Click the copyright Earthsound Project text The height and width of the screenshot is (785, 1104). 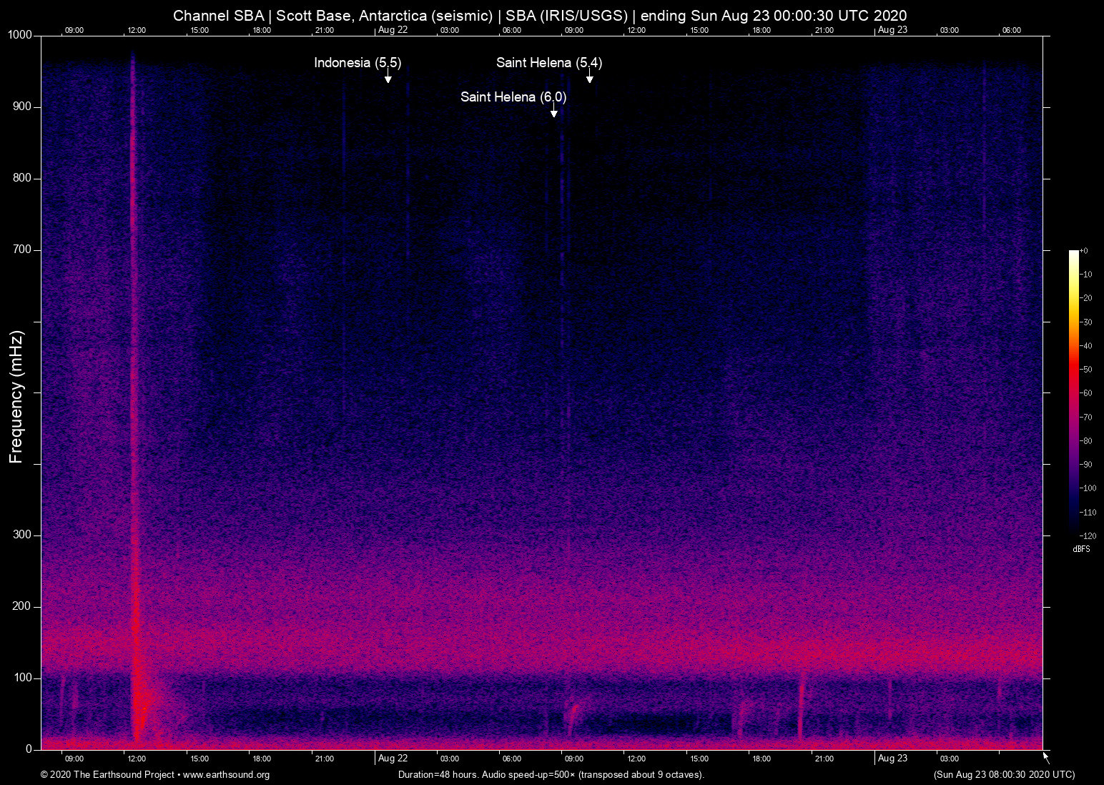[107, 775]
